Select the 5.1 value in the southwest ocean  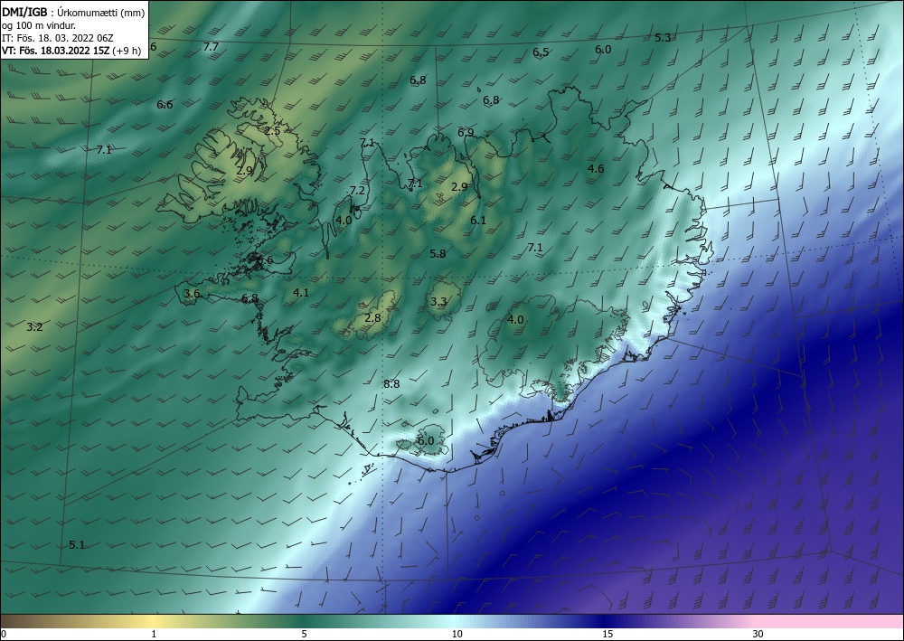point(77,545)
